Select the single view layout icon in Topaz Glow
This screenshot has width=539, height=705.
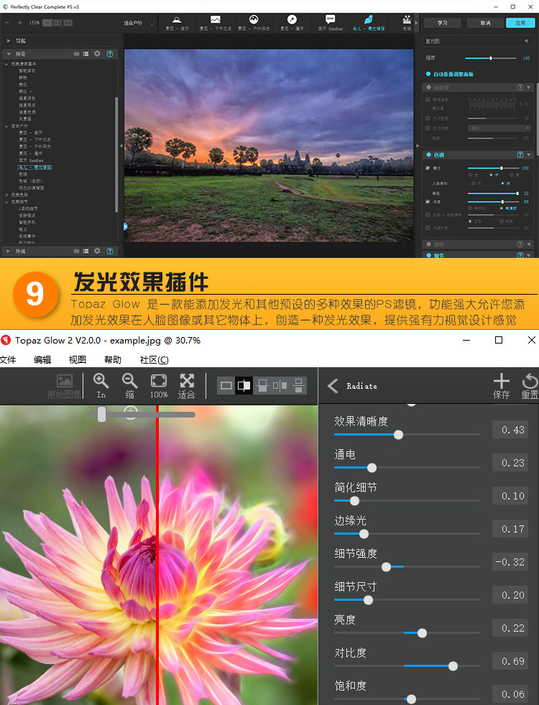pos(226,385)
